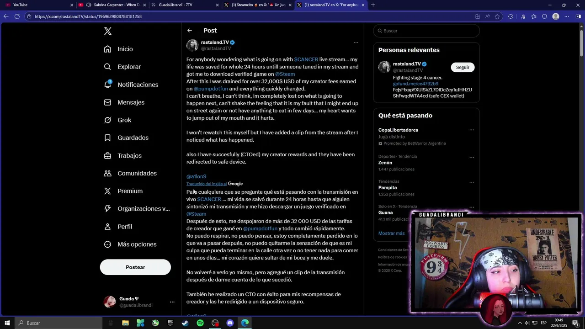Open File Explorer from the taskbar
The height and width of the screenshot is (329, 585).
click(x=125, y=323)
